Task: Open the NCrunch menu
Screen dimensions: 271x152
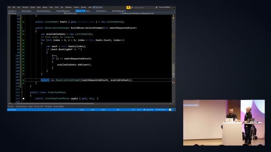Action: click(x=25, y=7)
